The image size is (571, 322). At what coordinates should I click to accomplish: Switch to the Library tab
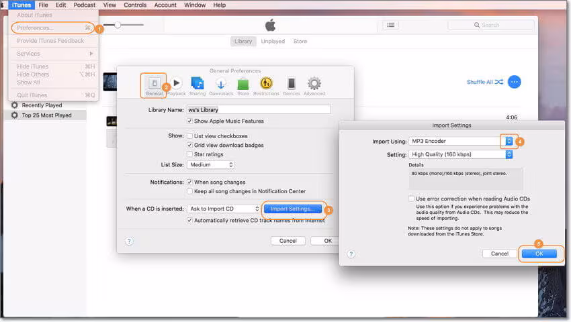[243, 42]
